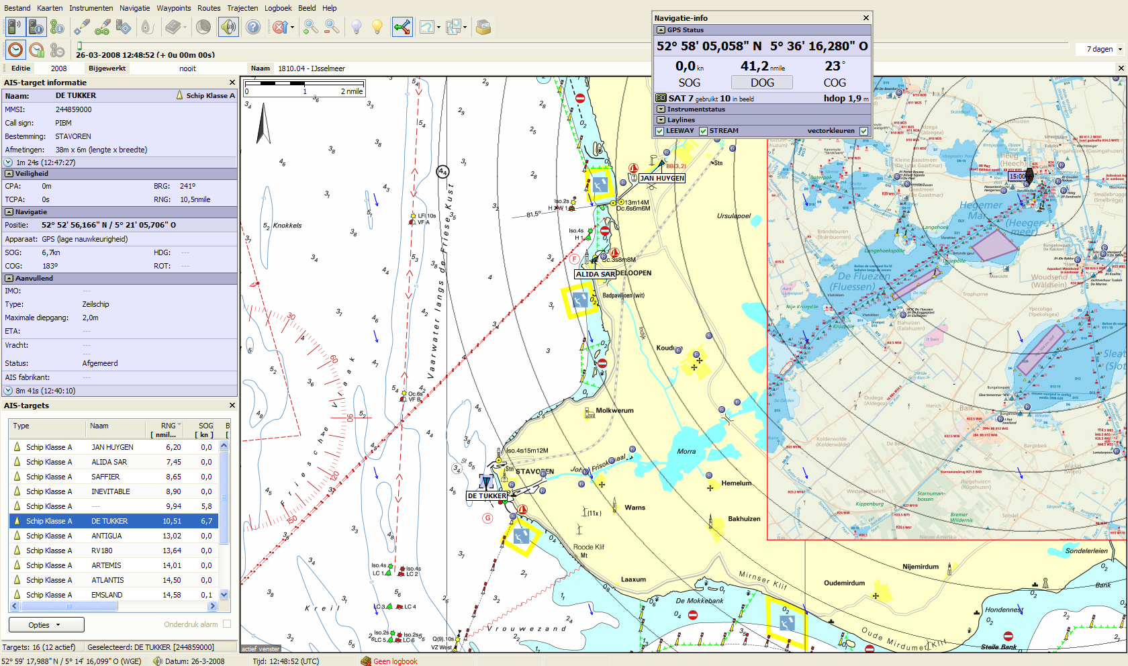This screenshot has height=666, width=1128.
Task: Toggle the vectorkleuren checkbox
Action: 863,131
